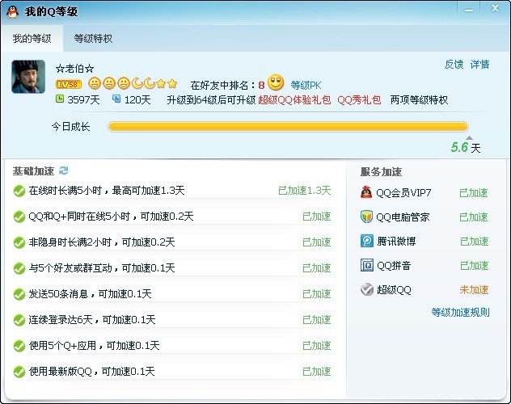The image size is (511, 404).
Task: Click the first moon level icon
Action: (137, 84)
